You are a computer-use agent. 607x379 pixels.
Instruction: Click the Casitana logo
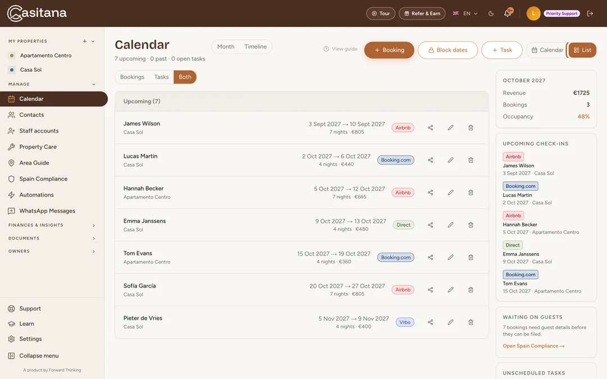(x=37, y=13)
